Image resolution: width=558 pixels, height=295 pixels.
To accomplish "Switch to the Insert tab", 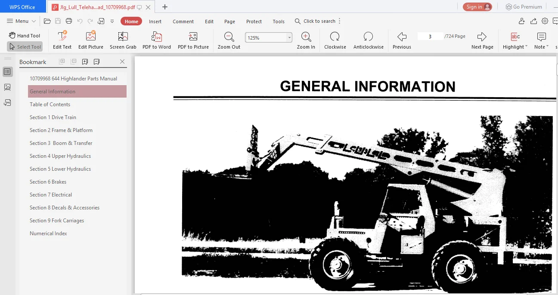I will tap(155, 22).
